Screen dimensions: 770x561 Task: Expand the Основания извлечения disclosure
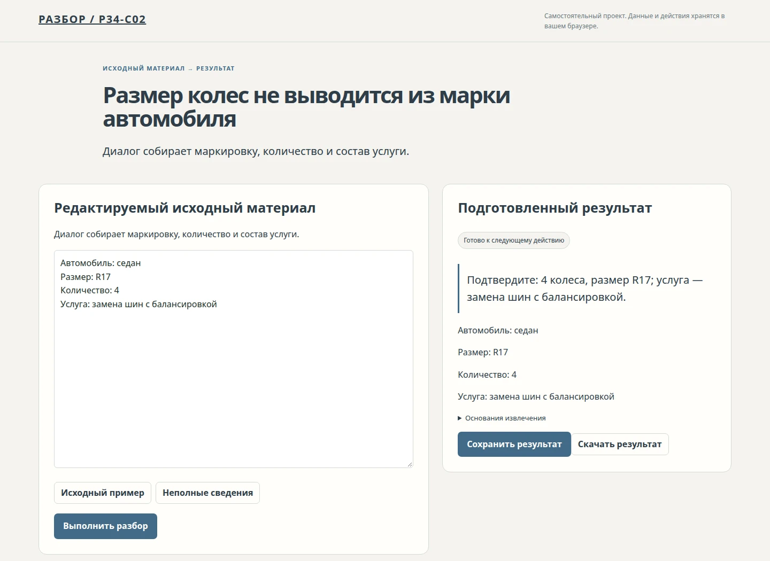502,418
